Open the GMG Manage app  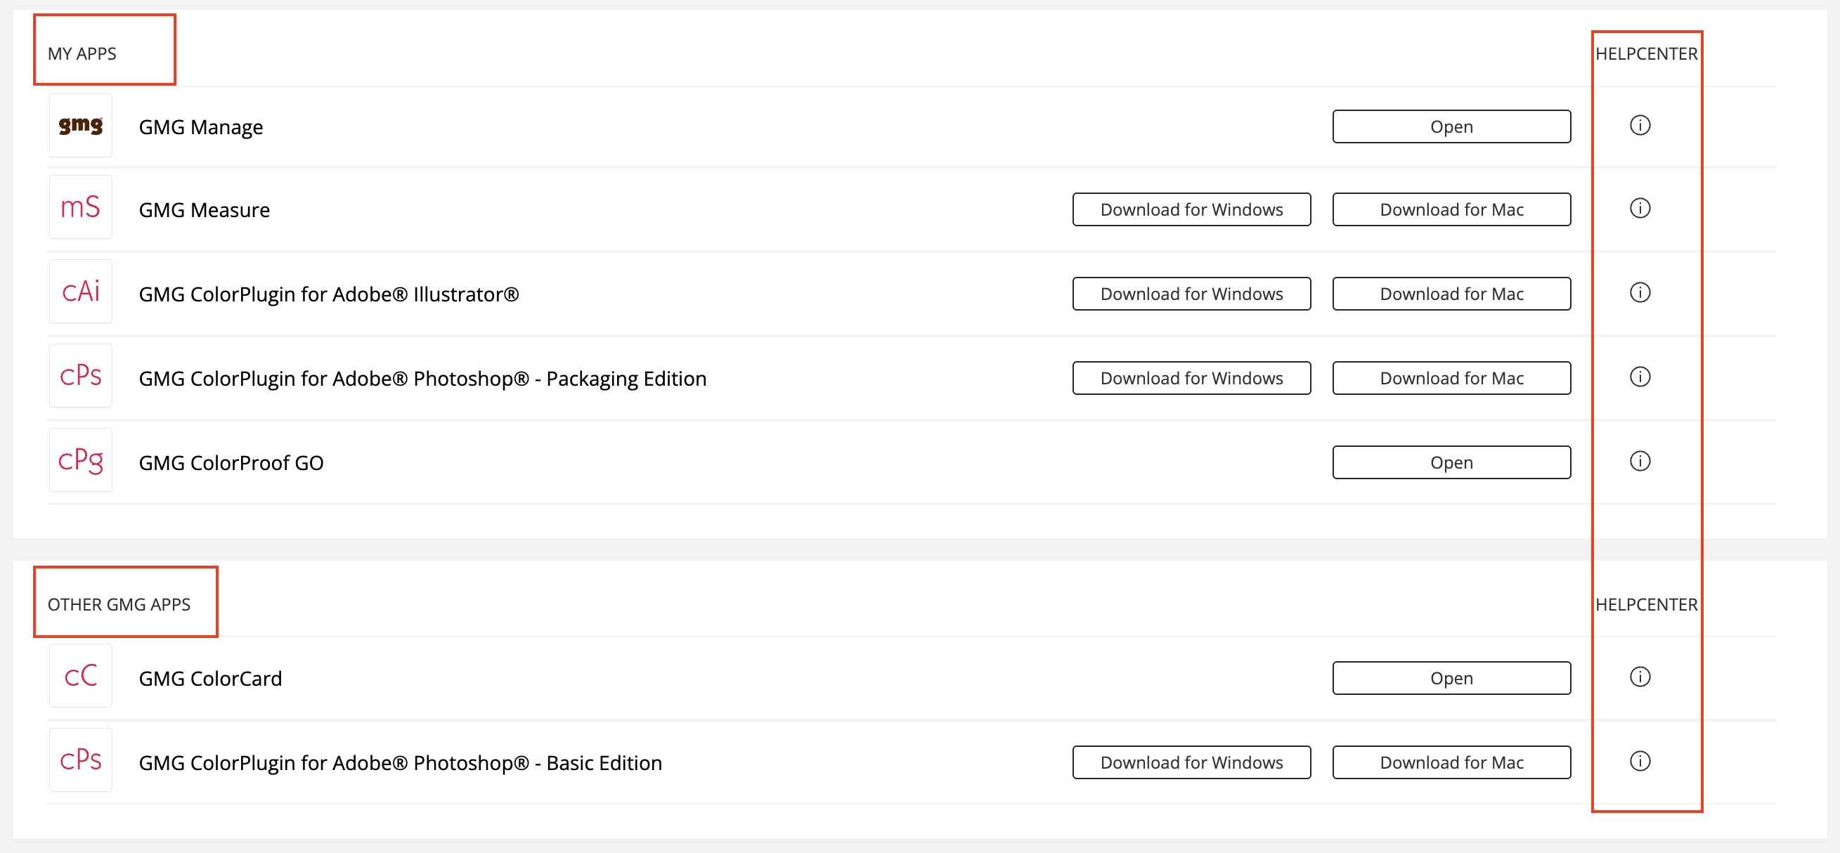click(x=1451, y=126)
